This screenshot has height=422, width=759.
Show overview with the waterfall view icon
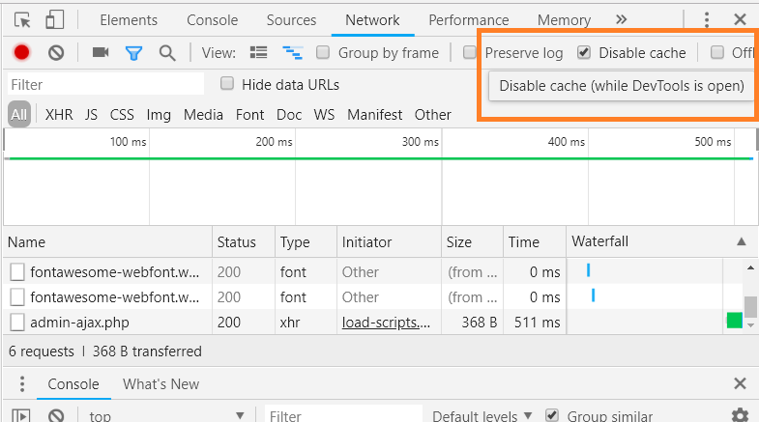click(291, 53)
